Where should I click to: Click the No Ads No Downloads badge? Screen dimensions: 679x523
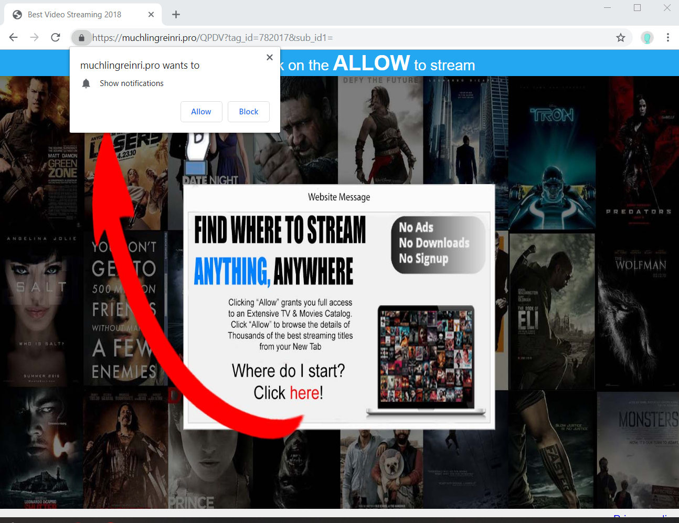pos(438,244)
